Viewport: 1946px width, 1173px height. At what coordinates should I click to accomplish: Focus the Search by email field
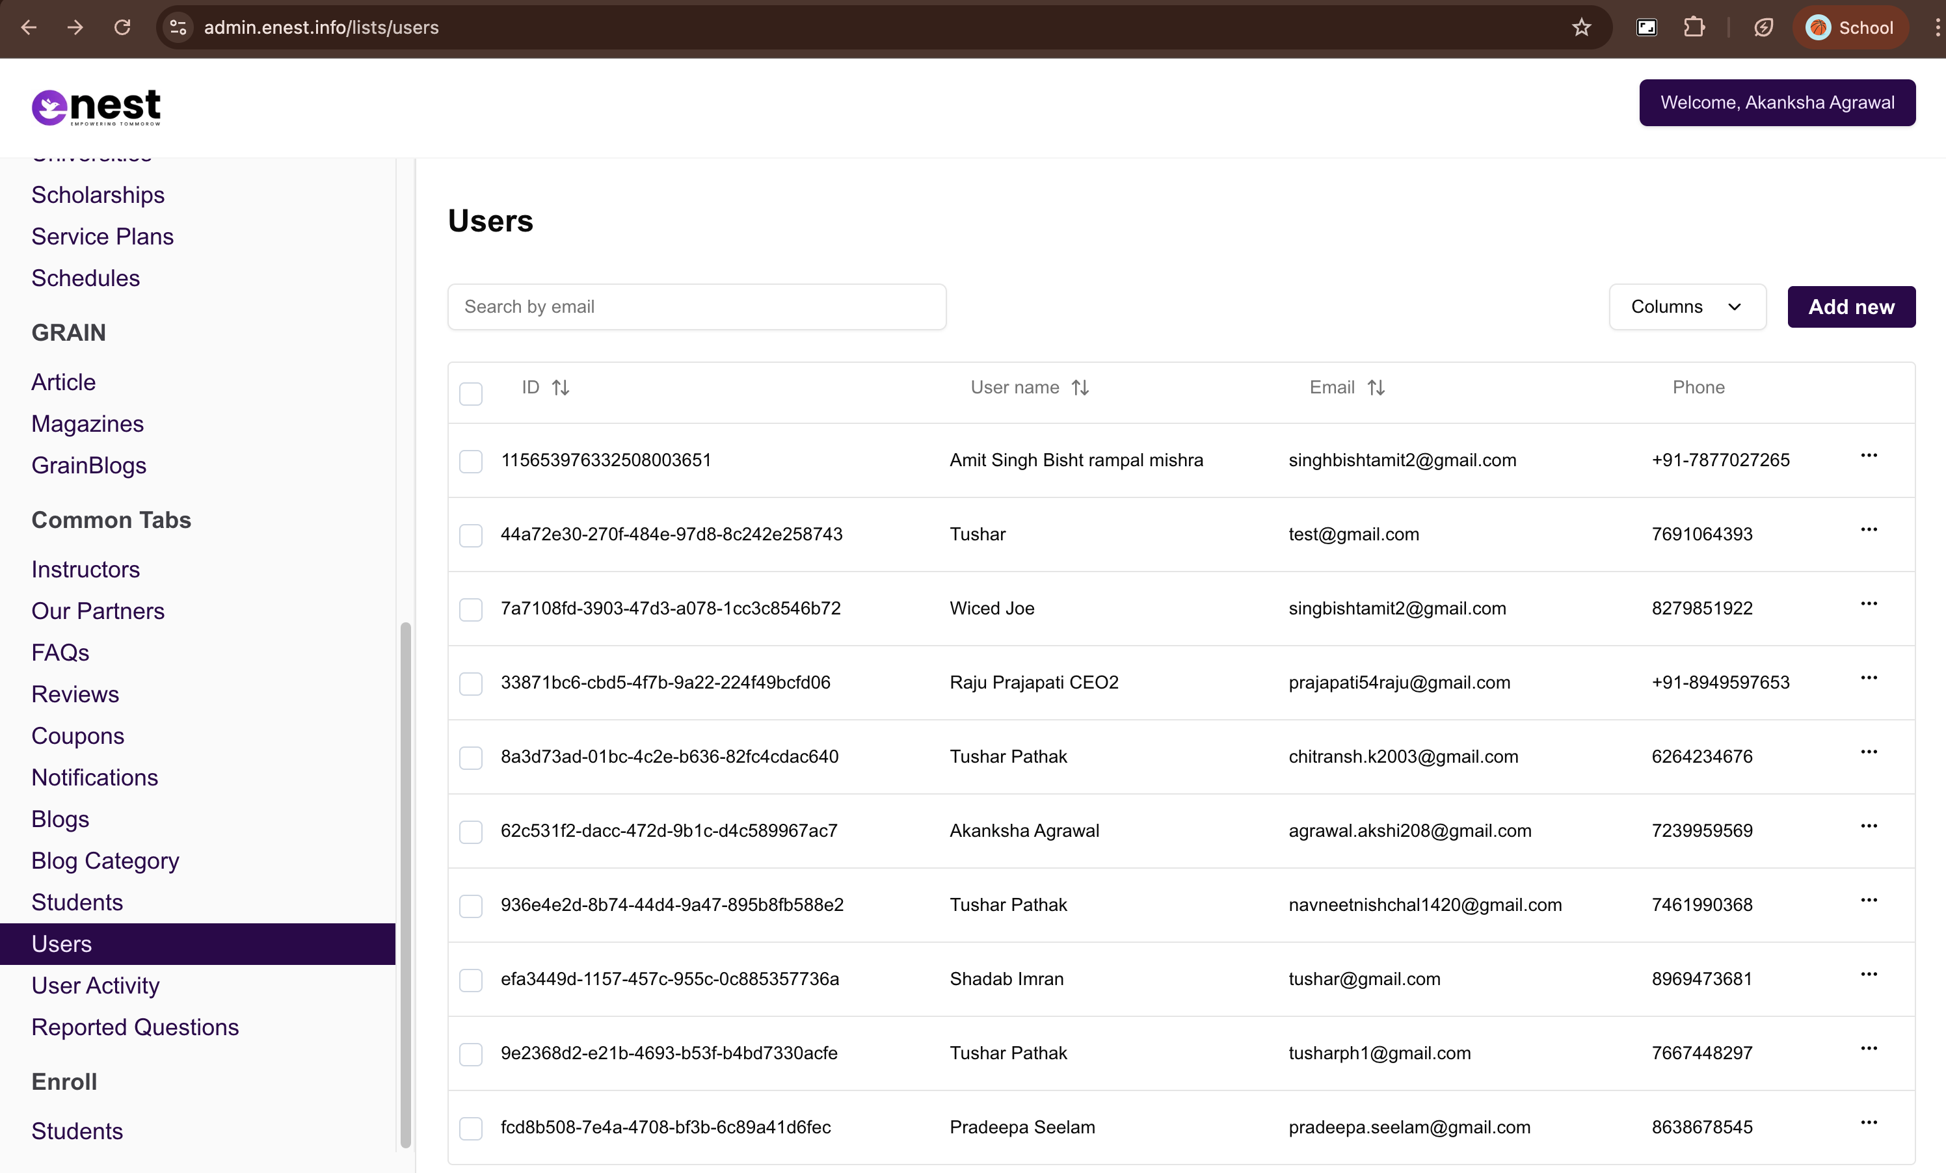click(x=696, y=307)
